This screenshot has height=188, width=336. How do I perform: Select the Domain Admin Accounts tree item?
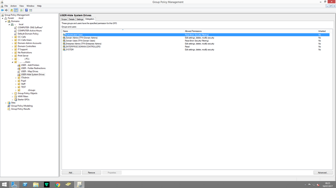(29, 43)
